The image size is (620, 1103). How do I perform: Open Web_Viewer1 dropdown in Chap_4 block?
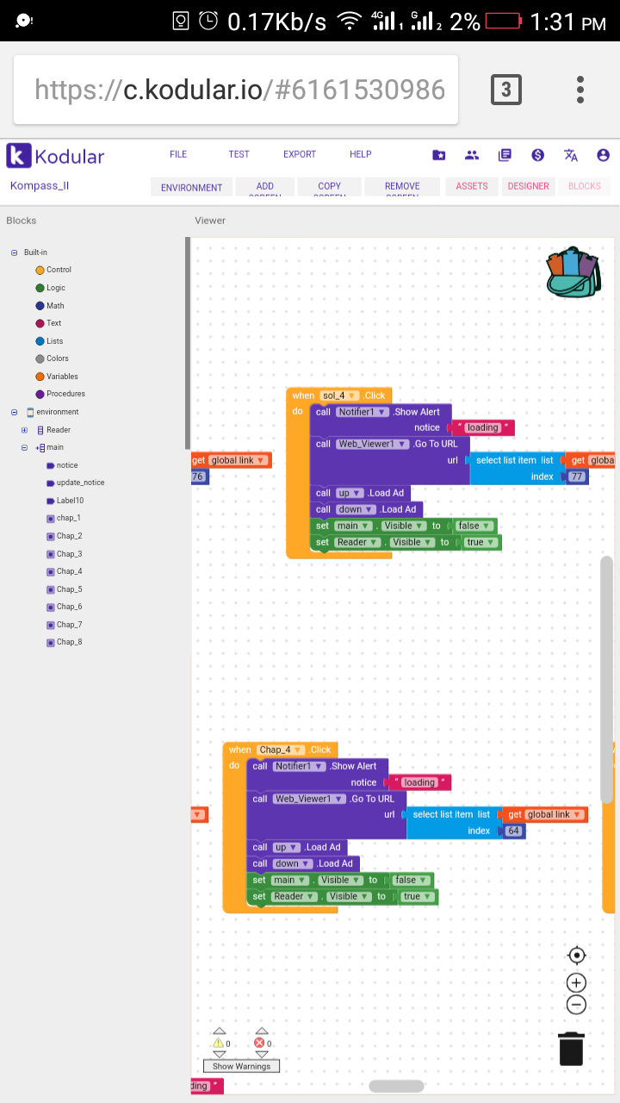coord(310,799)
